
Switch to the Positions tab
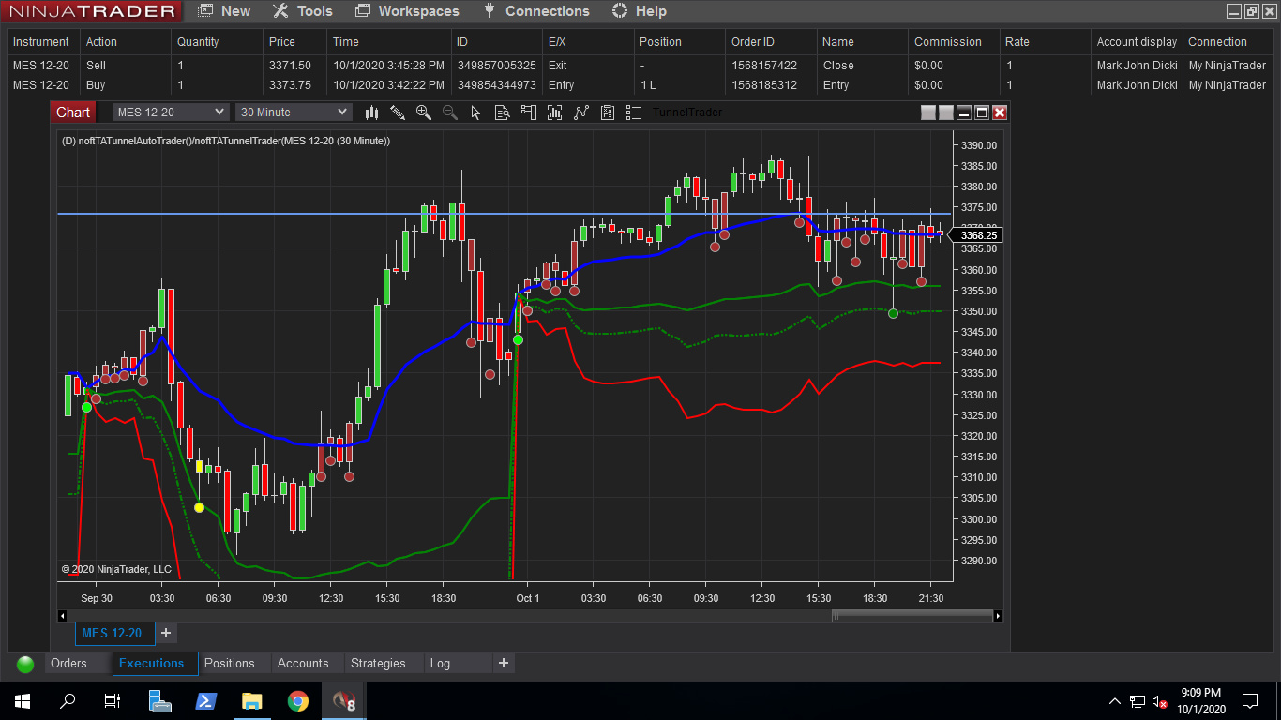click(x=230, y=663)
